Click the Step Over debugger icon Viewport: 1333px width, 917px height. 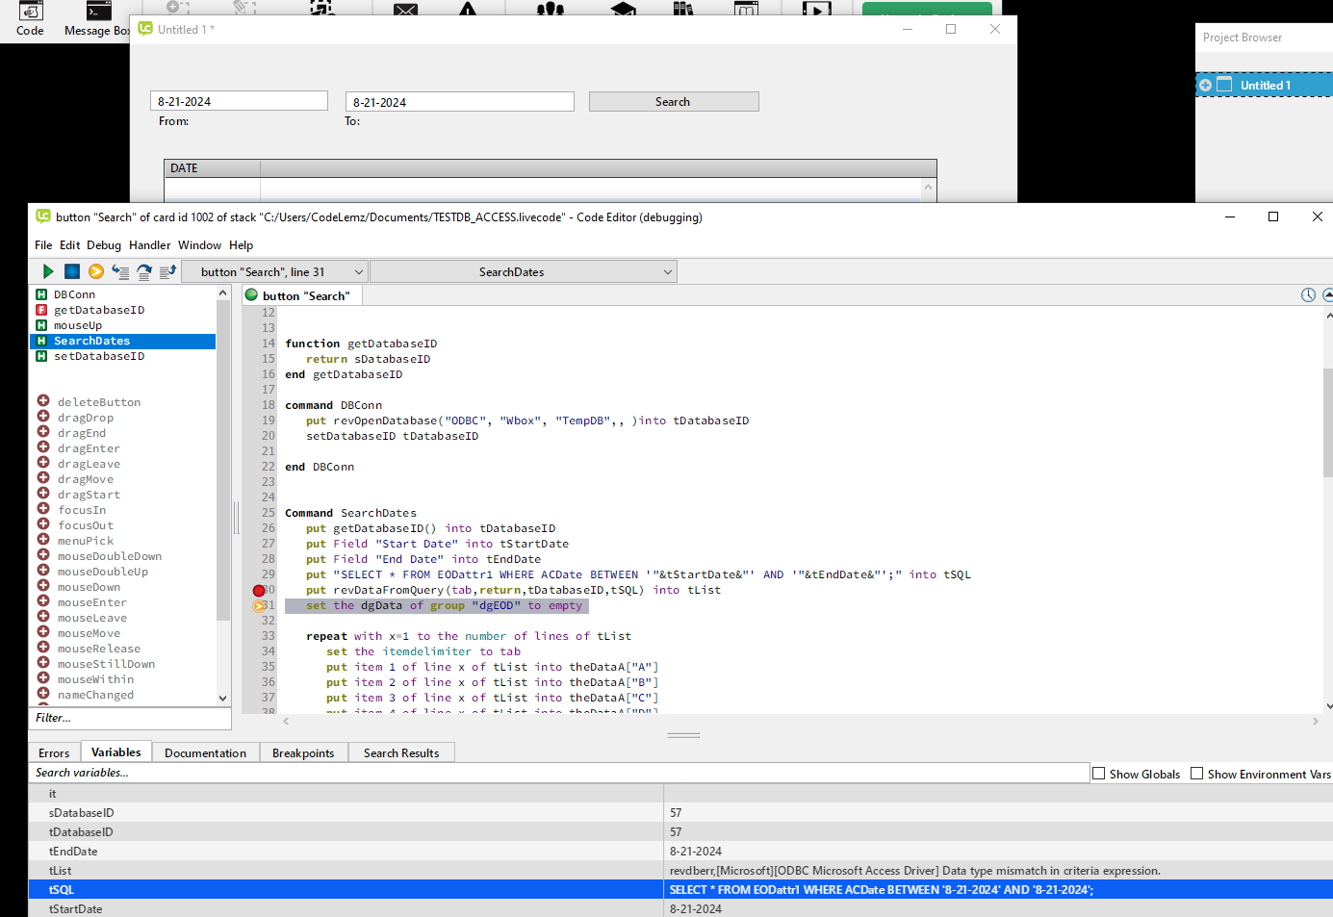coord(144,272)
